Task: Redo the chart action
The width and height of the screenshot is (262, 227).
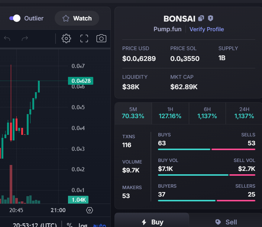Action: point(25,39)
